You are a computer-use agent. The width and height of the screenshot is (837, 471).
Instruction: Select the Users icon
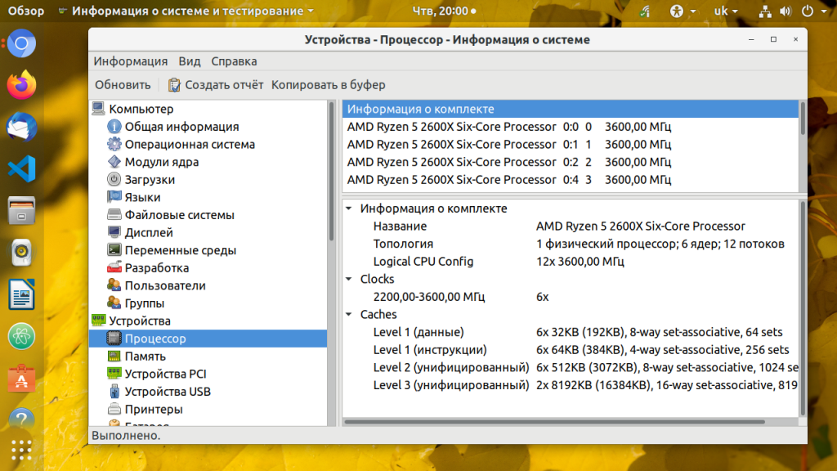click(114, 286)
